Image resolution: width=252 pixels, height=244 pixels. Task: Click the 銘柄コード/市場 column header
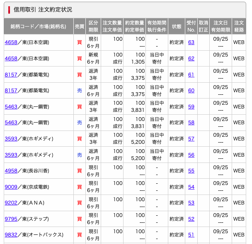click(x=39, y=26)
